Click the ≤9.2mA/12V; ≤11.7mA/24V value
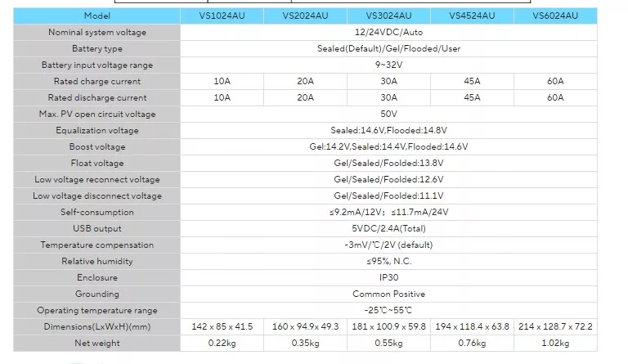Viewport: 628px width, 364px height. (x=388, y=213)
